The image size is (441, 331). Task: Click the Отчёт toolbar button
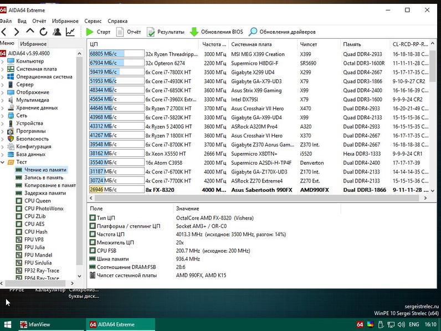click(x=129, y=32)
